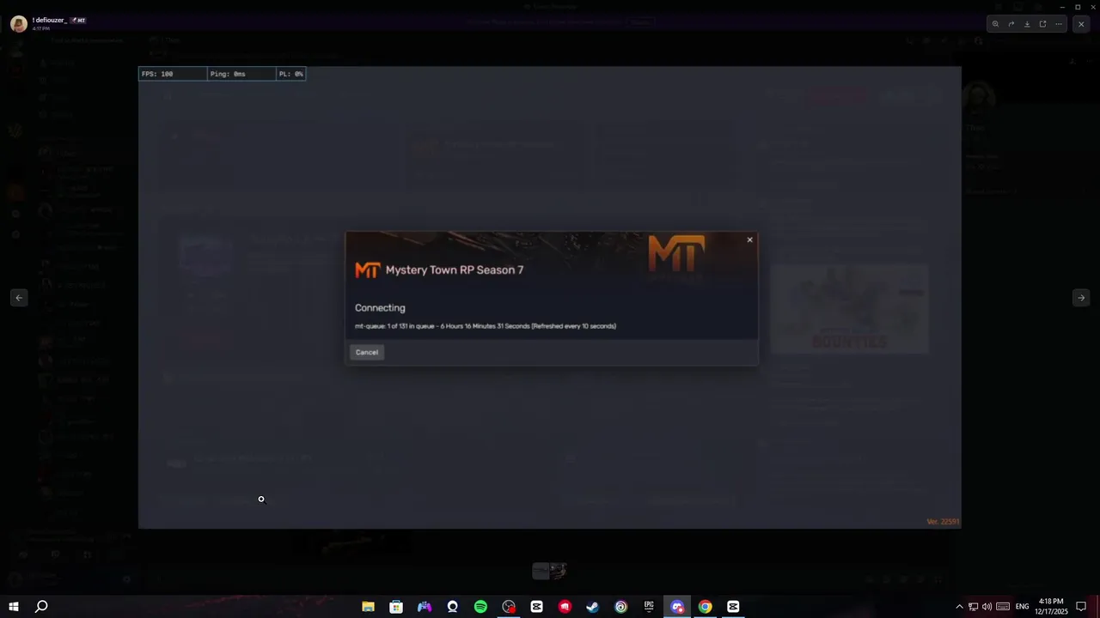The height and width of the screenshot is (618, 1100).
Task: Open Spotify from the taskbar
Action: pyautogui.click(x=480, y=607)
